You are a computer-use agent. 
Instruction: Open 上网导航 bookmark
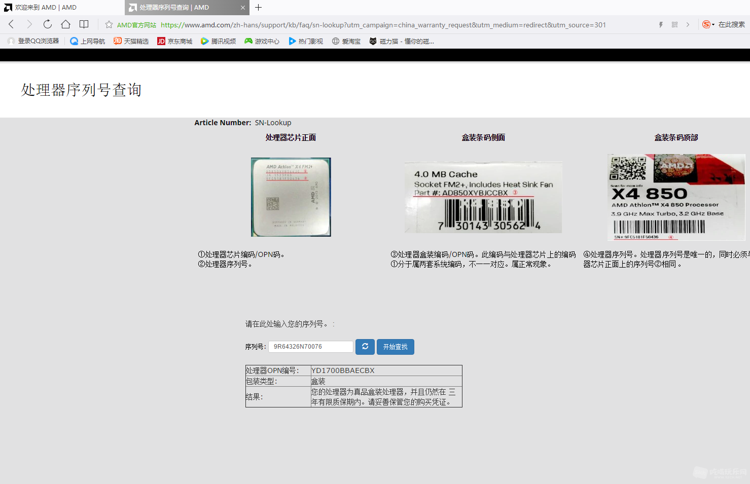coord(87,41)
